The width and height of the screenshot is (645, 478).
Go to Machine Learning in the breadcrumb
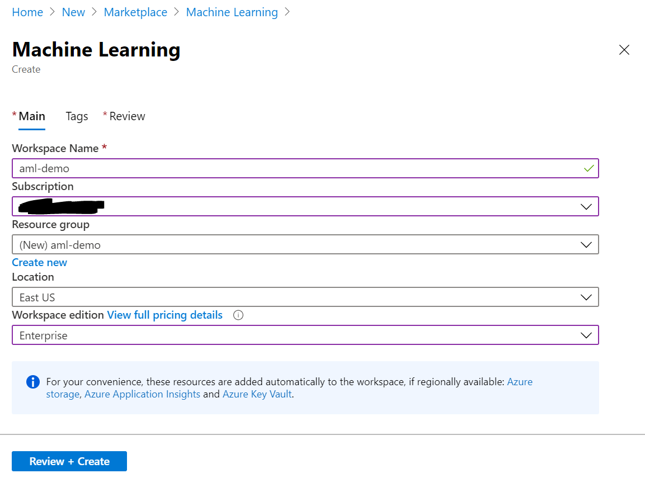[x=232, y=12]
